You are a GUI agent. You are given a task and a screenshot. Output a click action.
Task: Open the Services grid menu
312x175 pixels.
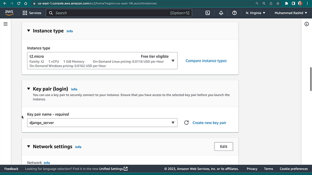(32, 13)
